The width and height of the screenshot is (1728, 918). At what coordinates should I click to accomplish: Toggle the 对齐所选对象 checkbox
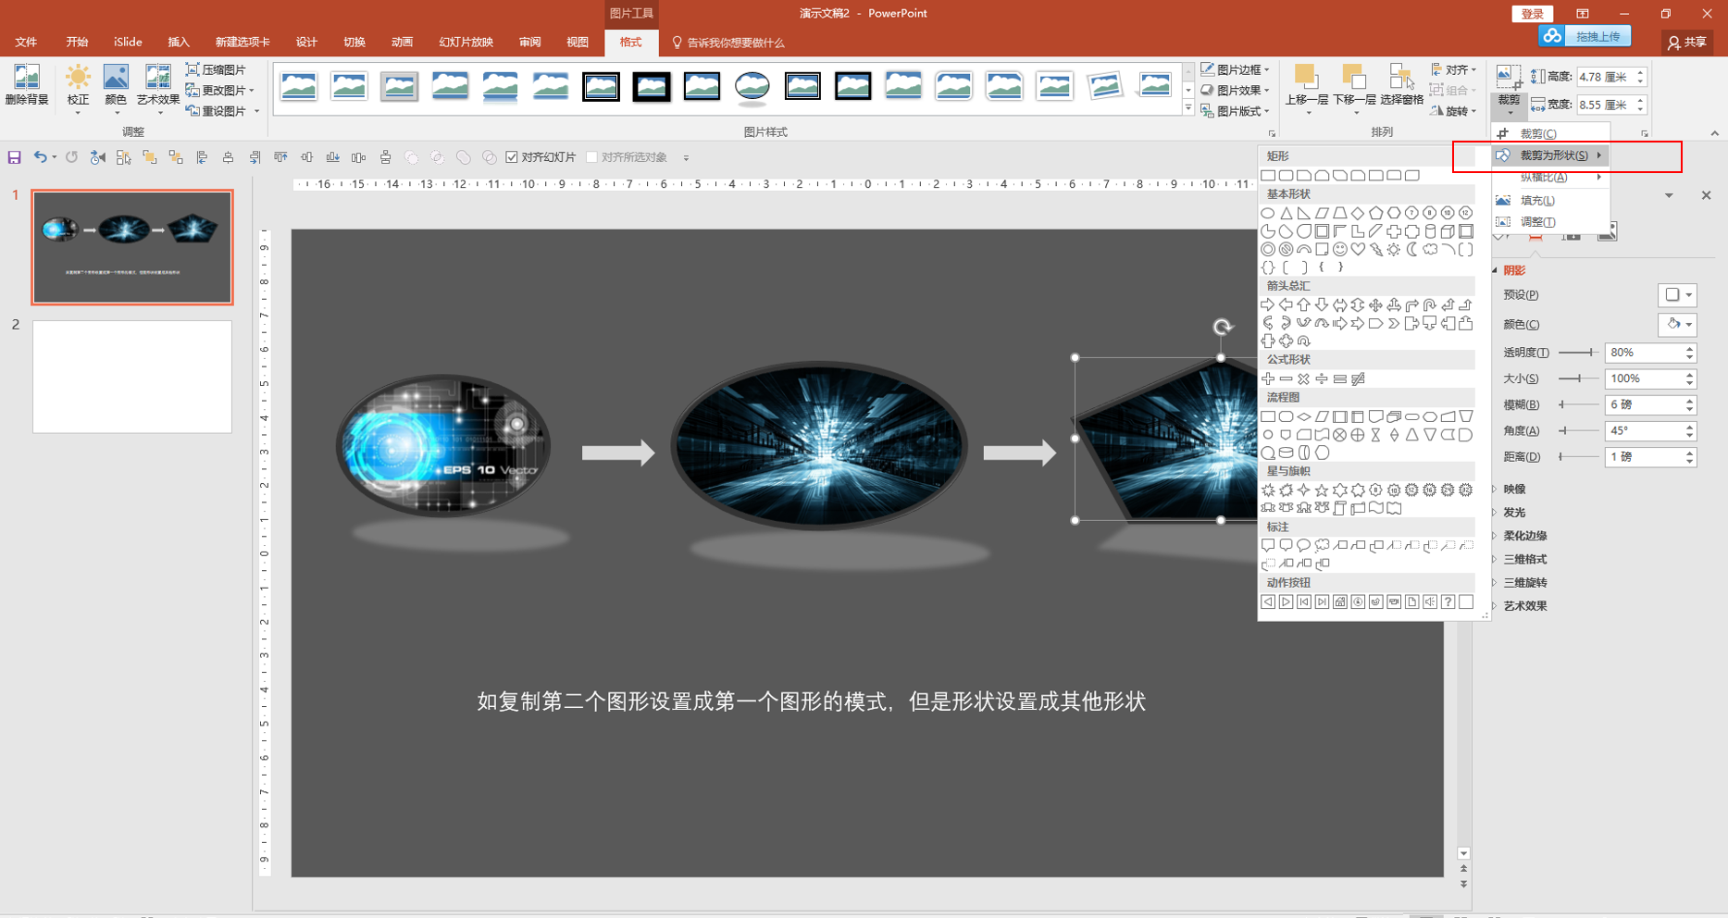tap(592, 157)
